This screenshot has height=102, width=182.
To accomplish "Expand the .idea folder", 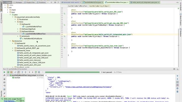I will [5, 5].
